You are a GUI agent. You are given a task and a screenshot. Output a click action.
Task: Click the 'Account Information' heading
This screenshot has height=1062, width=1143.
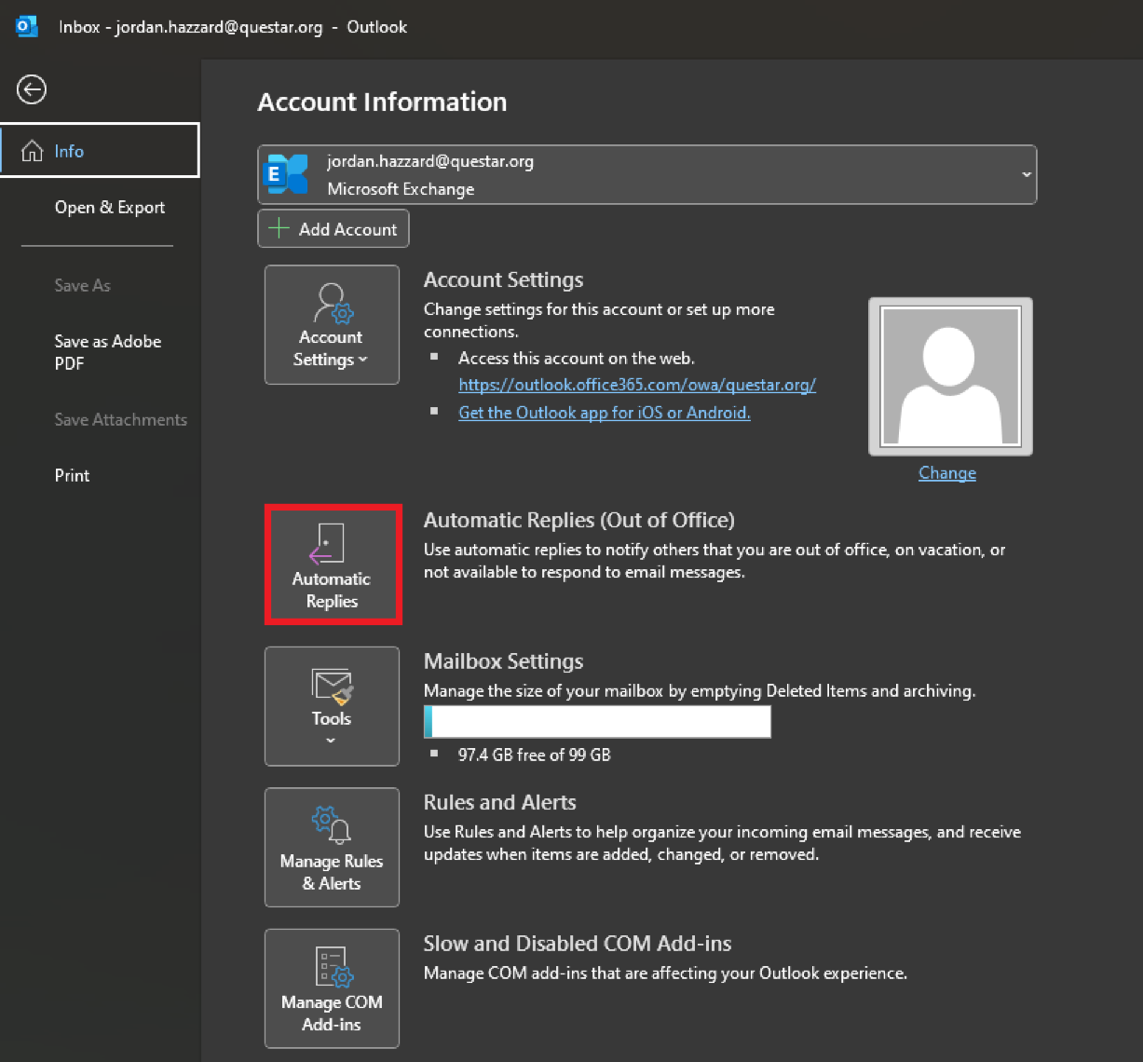[x=382, y=102]
